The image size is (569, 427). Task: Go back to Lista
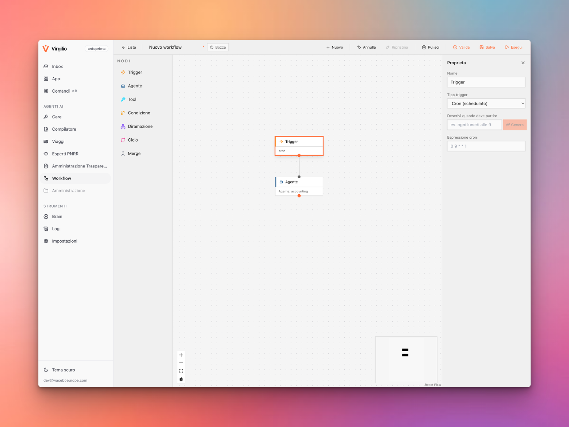pyautogui.click(x=129, y=47)
